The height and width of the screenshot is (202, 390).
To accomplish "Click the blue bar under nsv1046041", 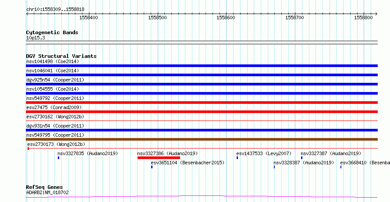I will (x=202, y=75).
